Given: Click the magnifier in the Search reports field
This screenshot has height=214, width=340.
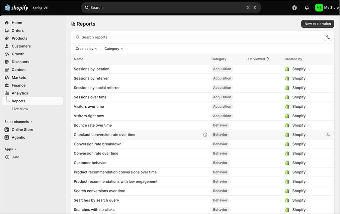Looking at the screenshot, I should (78, 37).
